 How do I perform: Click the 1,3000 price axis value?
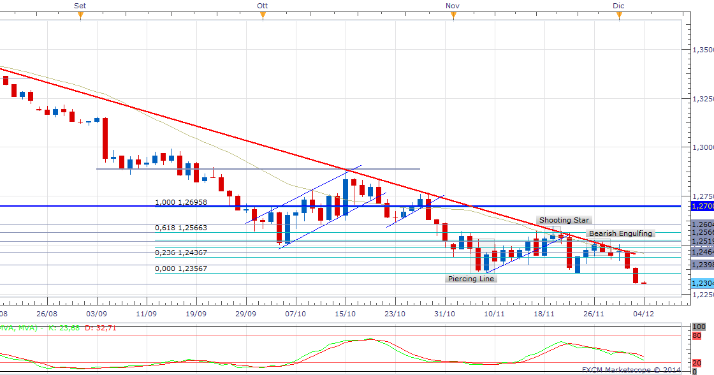(703, 147)
